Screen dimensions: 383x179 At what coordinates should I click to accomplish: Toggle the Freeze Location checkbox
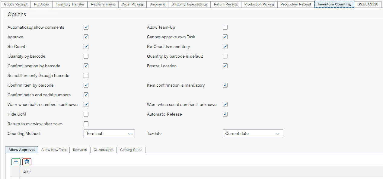point(225,66)
